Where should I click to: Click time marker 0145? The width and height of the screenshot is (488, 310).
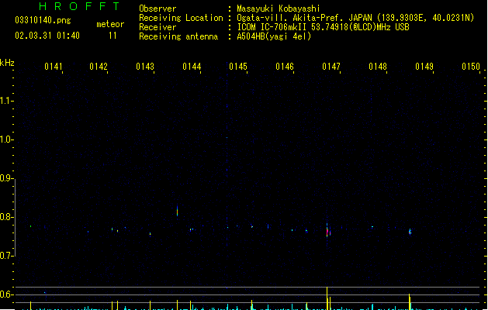(x=238, y=67)
